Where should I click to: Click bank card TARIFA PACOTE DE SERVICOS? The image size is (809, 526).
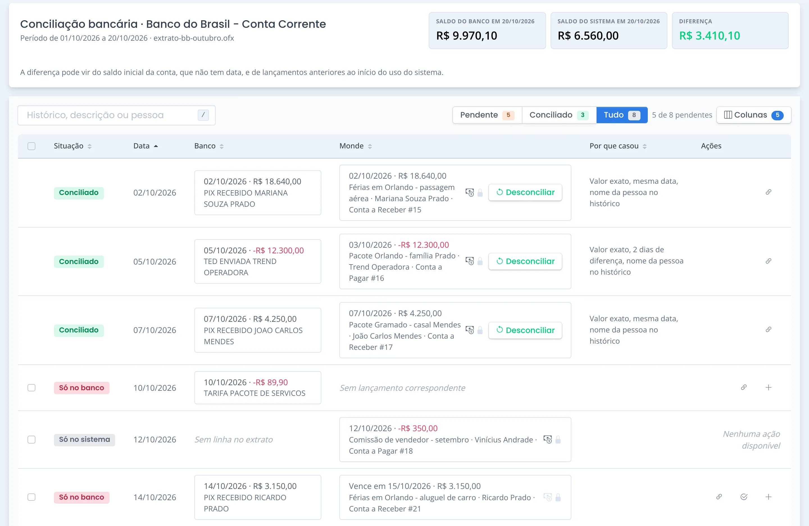click(x=258, y=387)
